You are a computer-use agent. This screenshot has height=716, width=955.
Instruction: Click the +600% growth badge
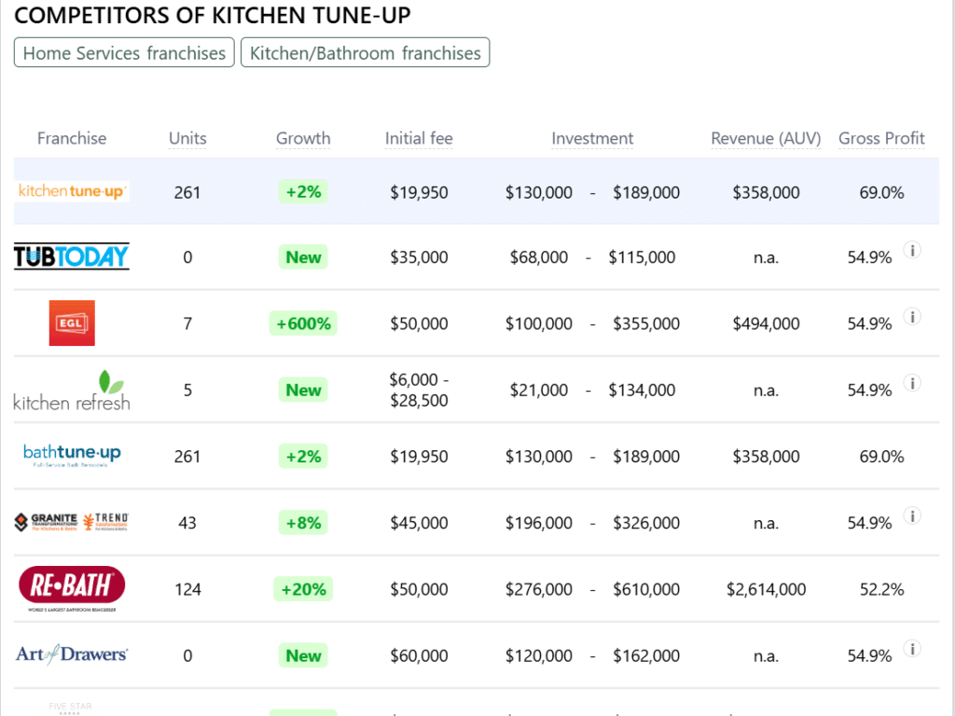tap(303, 324)
